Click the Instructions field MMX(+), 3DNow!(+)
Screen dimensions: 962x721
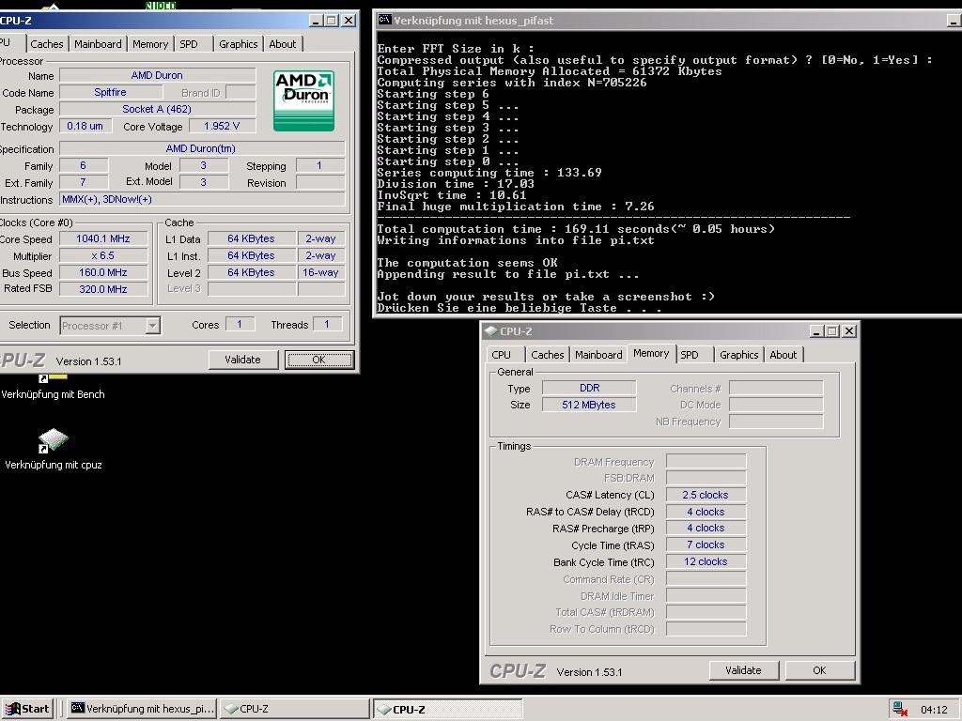[202, 199]
